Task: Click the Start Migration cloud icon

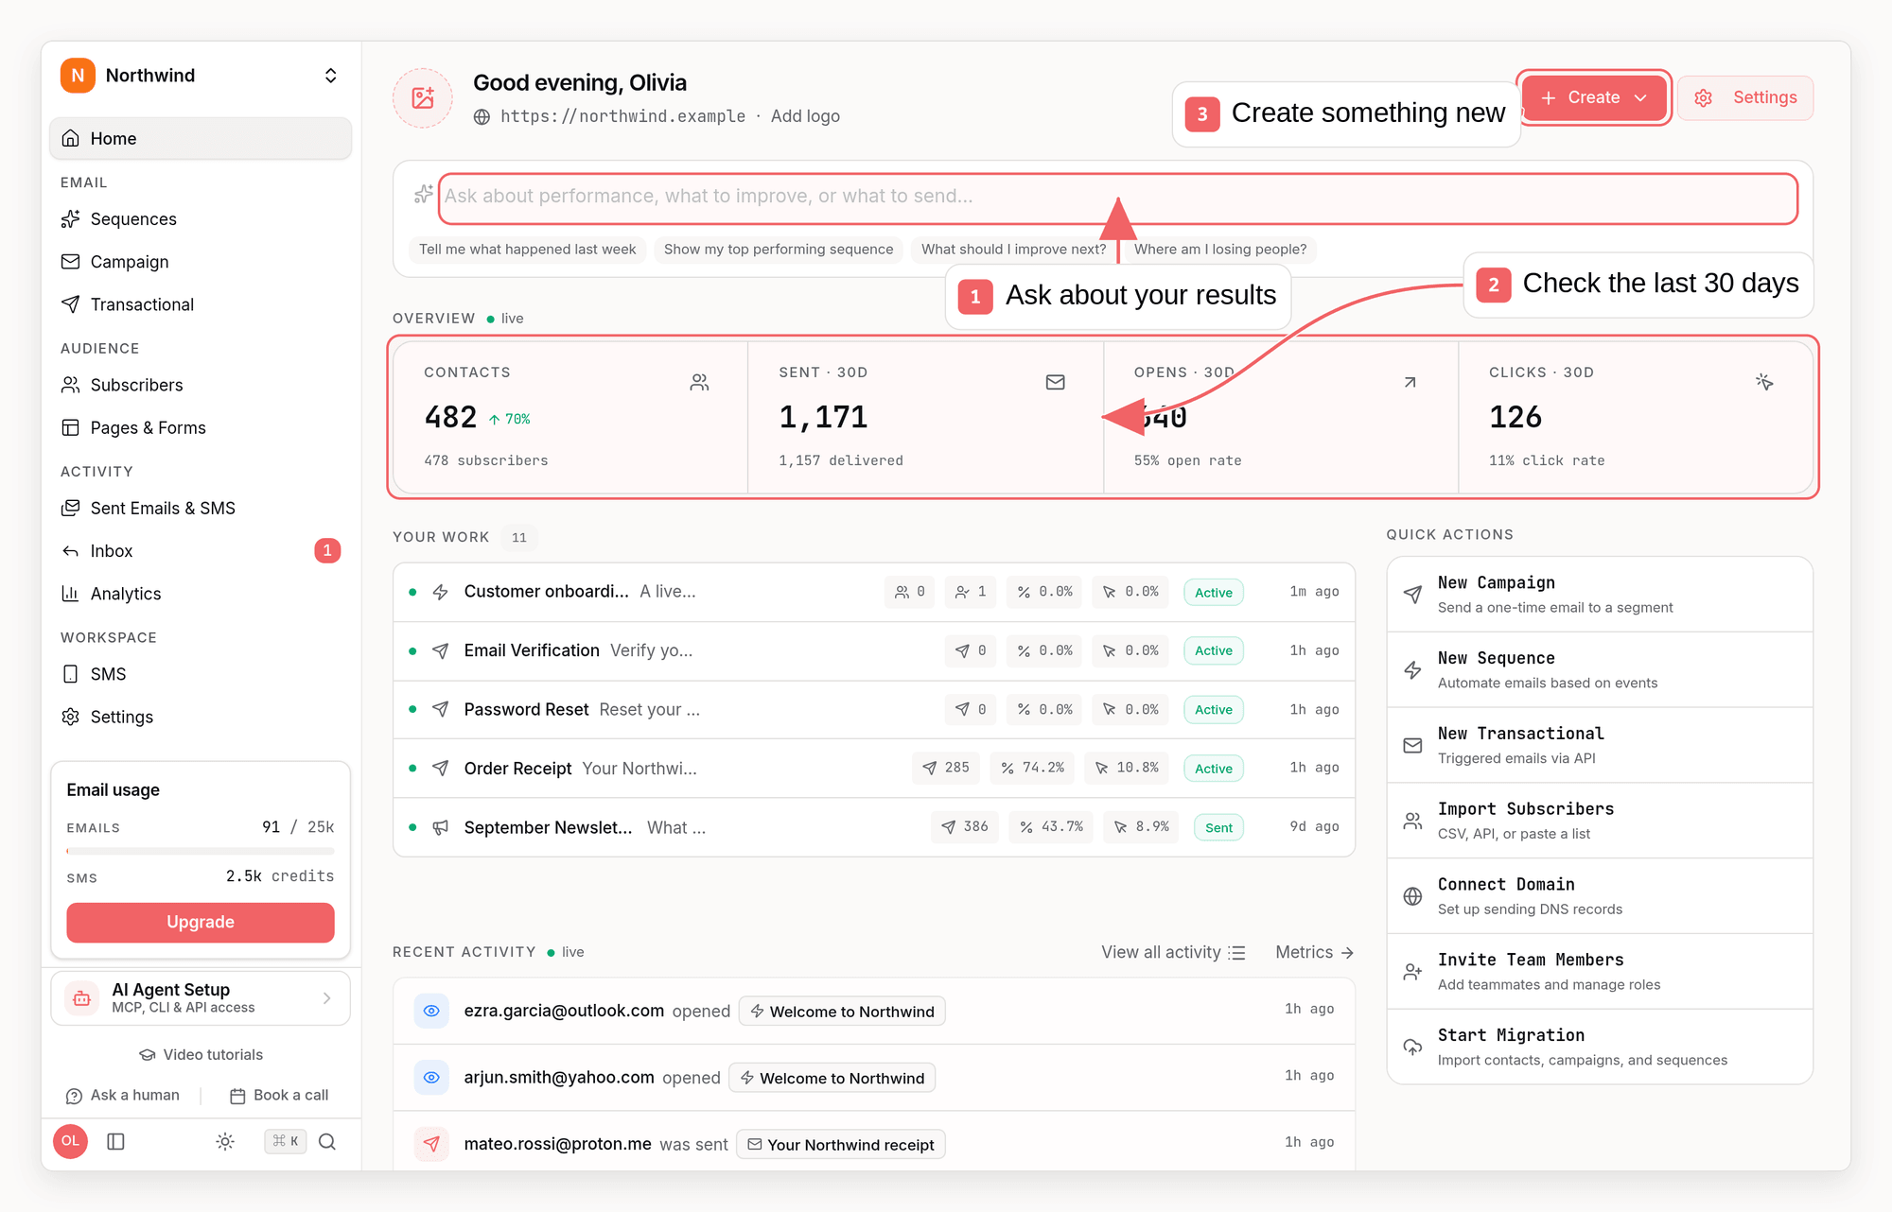Action: click(x=1412, y=1047)
